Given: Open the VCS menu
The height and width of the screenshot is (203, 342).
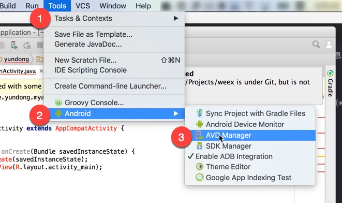Looking at the screenshot, I should tap(83, 6).
